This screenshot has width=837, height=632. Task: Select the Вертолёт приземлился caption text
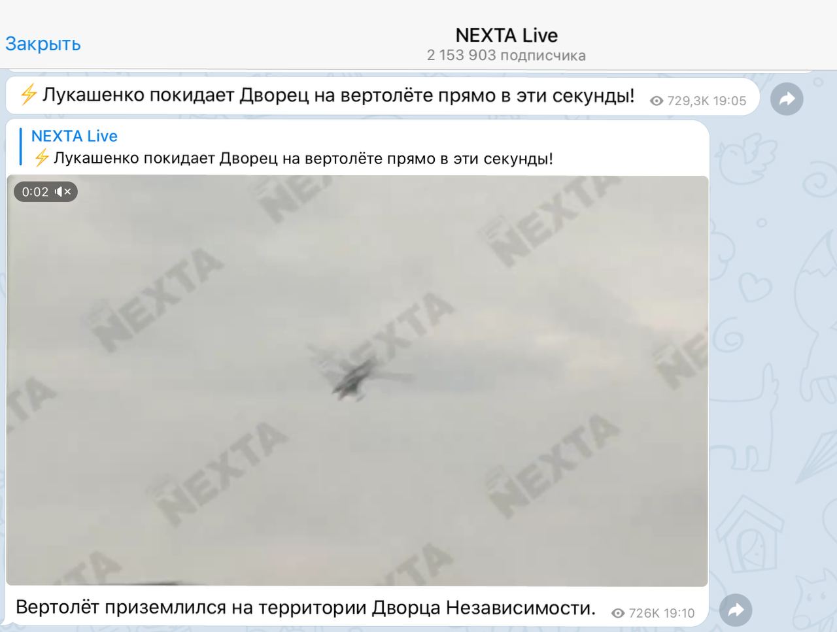tap(305, 608)
